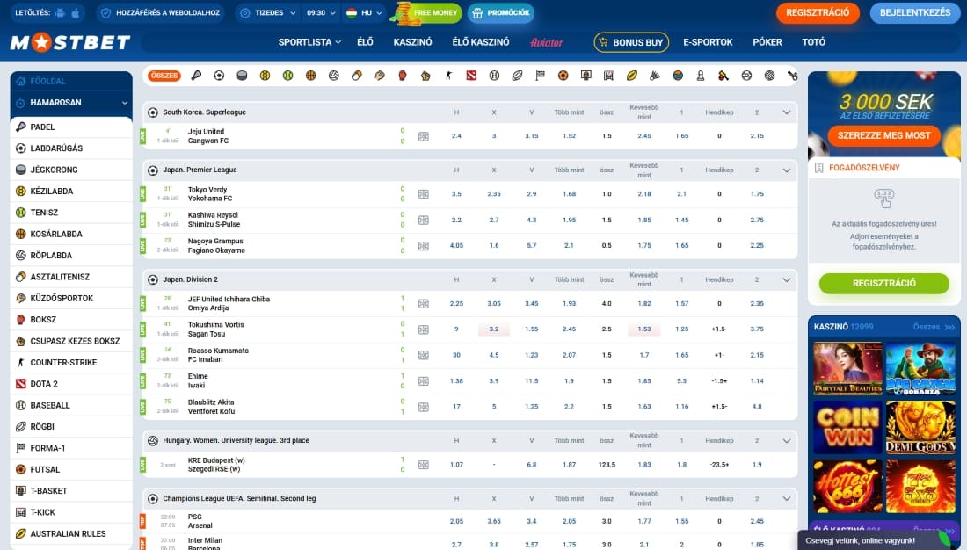Select Labdarúgás in the left sidebar
Image resolution: width=967 pixels, height=550 pixels.
click(x=71, y=148)
